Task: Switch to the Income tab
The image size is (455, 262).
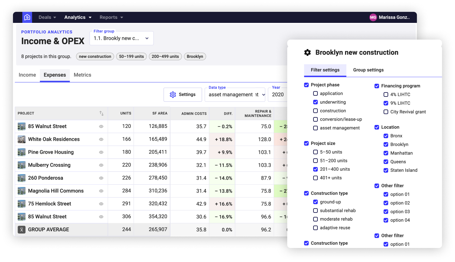Action: (x=27, y=75)
